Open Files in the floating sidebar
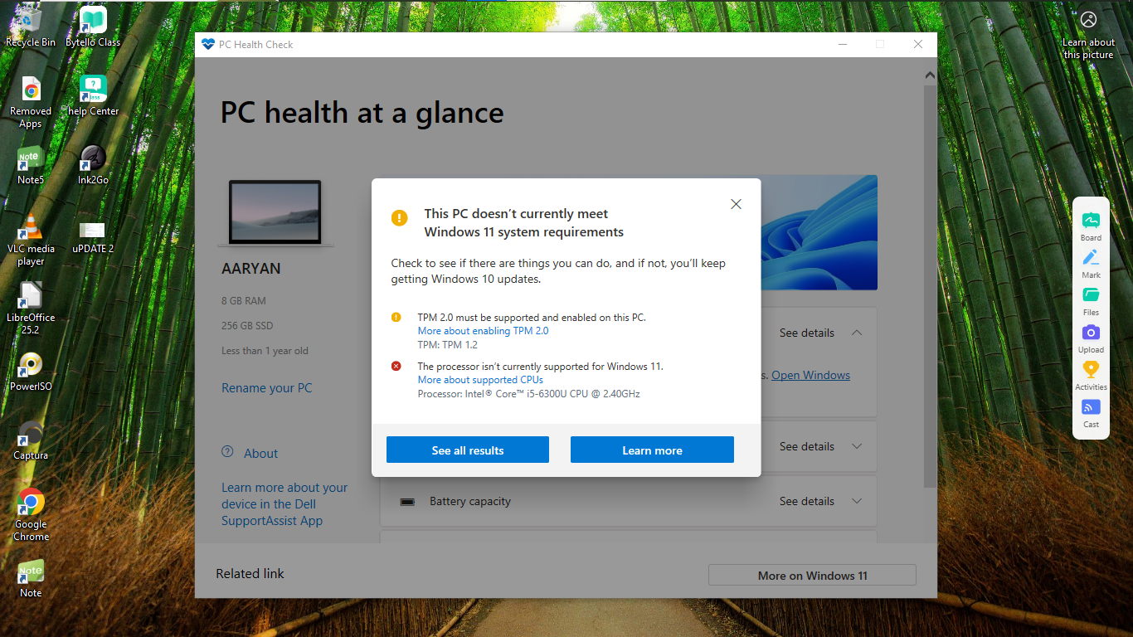Viewport: 1133px width, 637px height. tap(1091, 301)
